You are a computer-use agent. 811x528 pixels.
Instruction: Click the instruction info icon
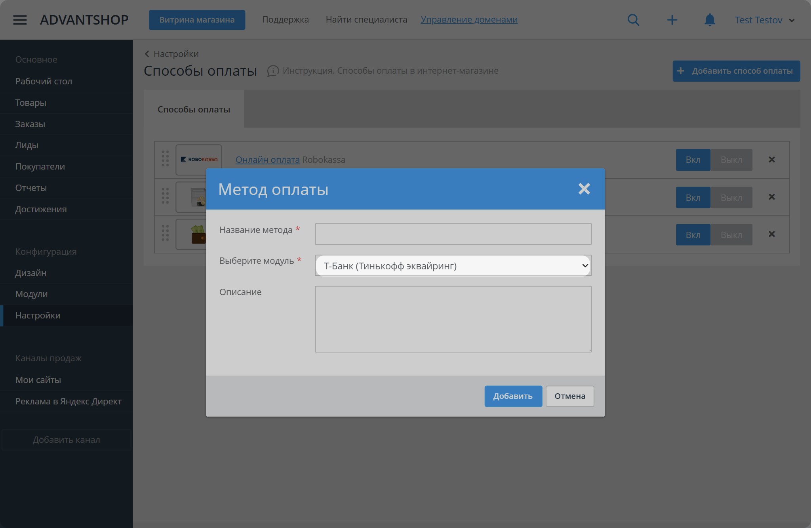coord(273,71)
